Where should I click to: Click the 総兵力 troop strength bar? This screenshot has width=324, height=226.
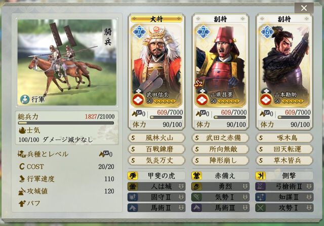pyautogui.click(x=66, y=123)
